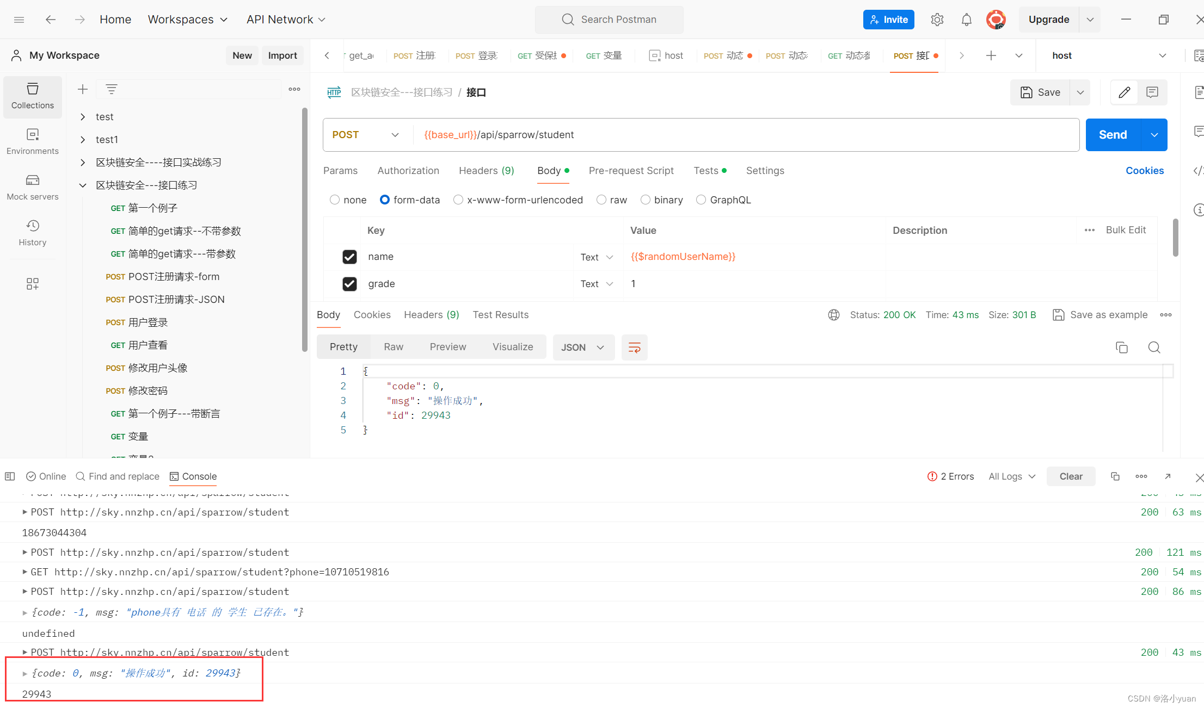
Task: Go back with the left arrow
Action: (51, 20)
